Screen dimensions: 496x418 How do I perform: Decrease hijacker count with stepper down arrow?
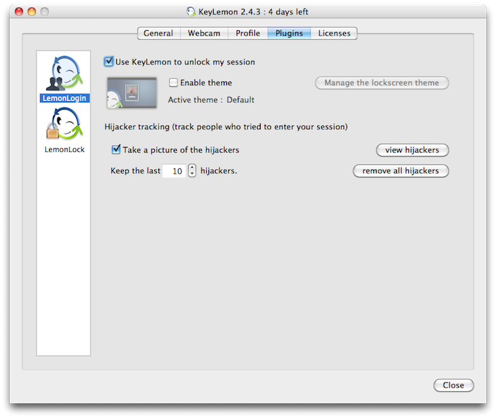[x=192, y=174]
